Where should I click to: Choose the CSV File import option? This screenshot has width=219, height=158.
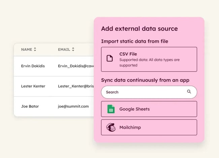(x=149, y=59)
